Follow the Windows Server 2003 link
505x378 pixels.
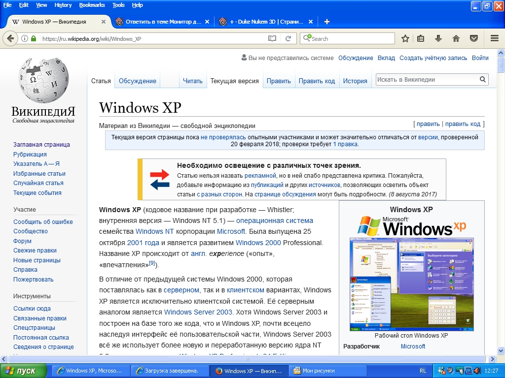coord(198,312)
